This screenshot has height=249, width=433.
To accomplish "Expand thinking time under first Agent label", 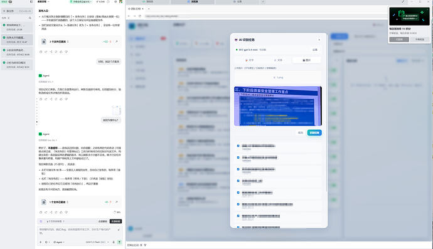I will click(x=46, y=82).
